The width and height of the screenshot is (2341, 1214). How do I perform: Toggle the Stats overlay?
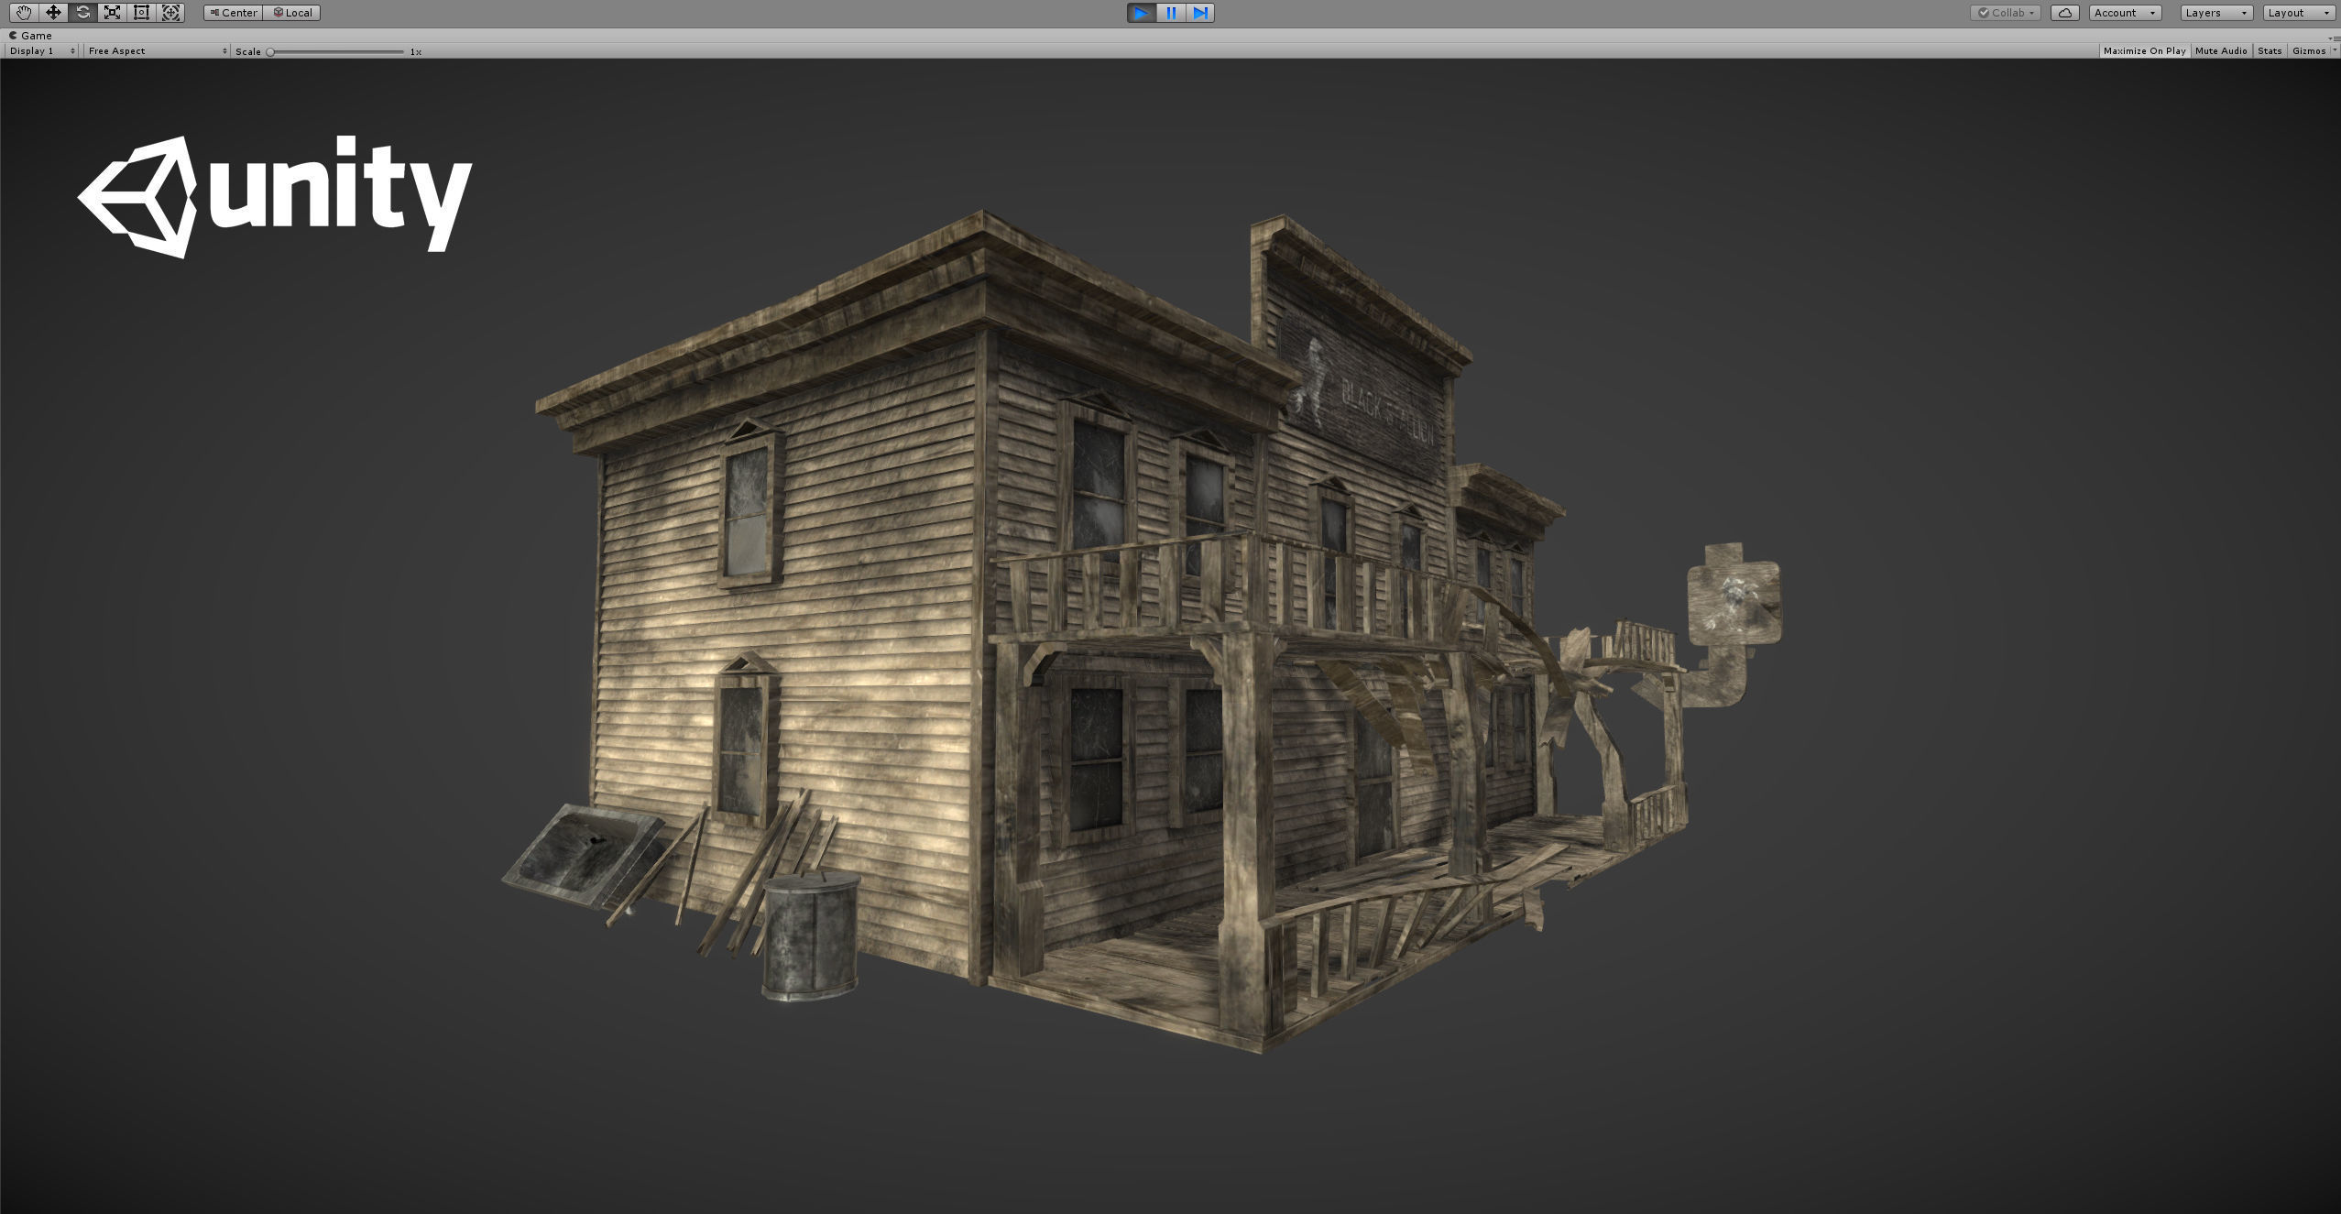(2270, 51)
